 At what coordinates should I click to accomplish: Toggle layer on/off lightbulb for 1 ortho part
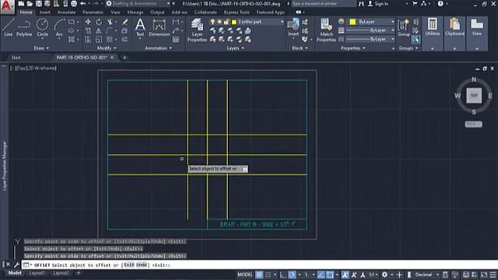[x=212, y=22]
